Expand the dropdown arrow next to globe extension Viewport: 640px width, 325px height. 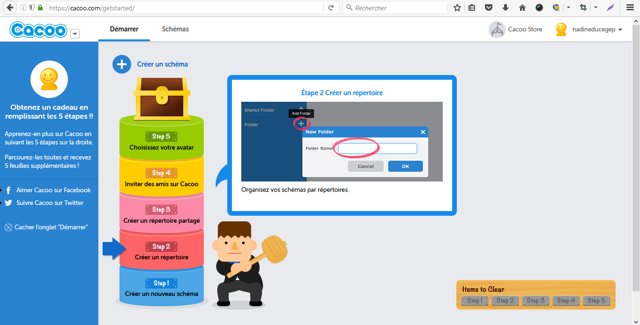568,8
